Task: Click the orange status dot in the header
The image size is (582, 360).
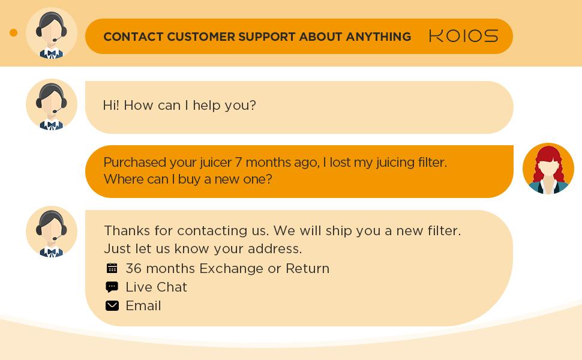Action: (14, 33)
